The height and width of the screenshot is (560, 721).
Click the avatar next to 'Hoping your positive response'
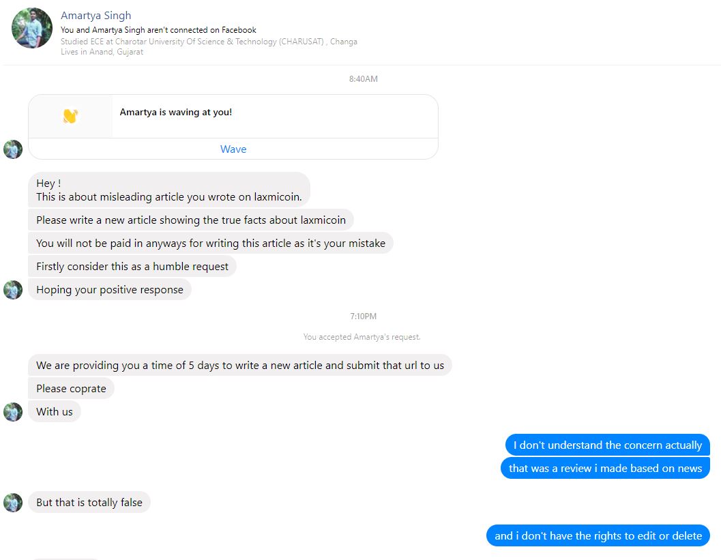coord(13,290)
